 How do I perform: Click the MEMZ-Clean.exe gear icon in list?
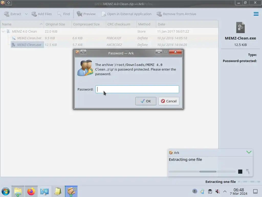[x=13, y=45]
